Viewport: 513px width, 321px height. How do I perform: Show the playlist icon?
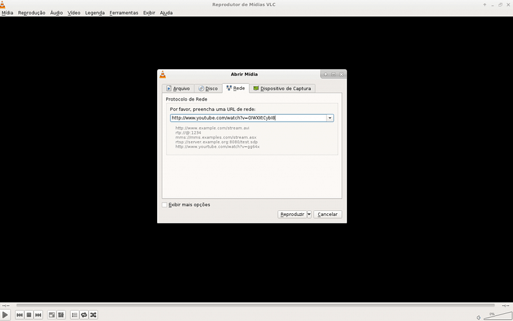[x=74, y=315]
